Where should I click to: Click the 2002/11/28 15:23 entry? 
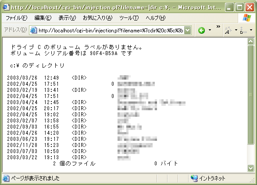pos(80,145)
